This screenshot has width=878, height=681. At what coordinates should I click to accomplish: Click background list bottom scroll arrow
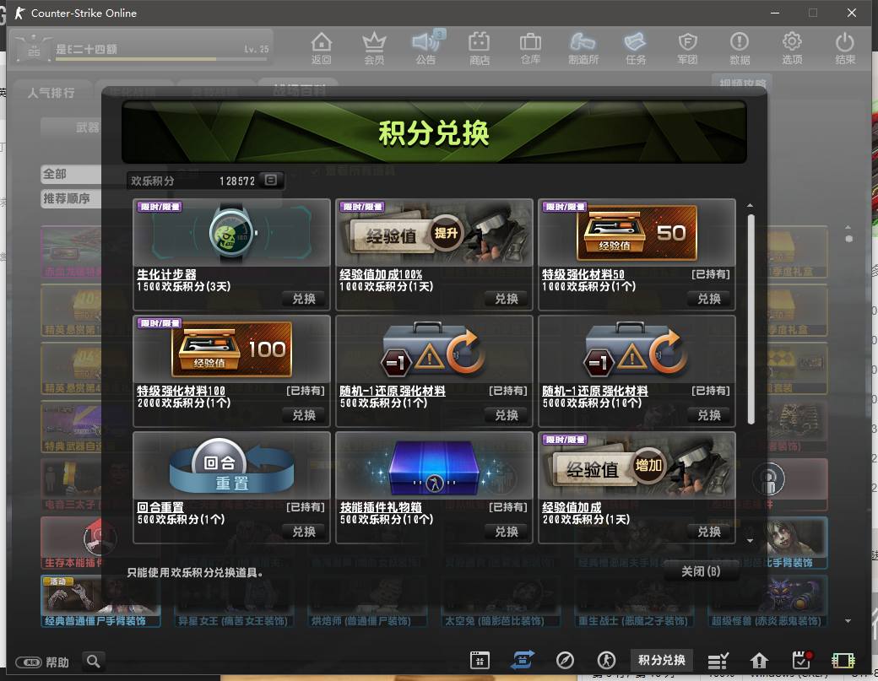[x=848, y=620]
